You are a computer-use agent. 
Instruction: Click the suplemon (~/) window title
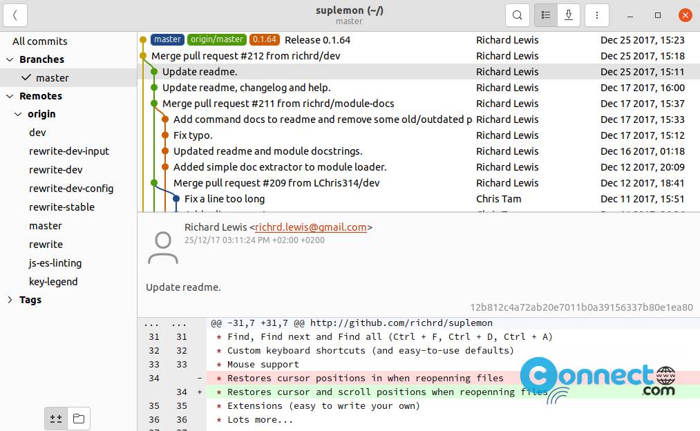pyautogui.click(x=350, y=10)
